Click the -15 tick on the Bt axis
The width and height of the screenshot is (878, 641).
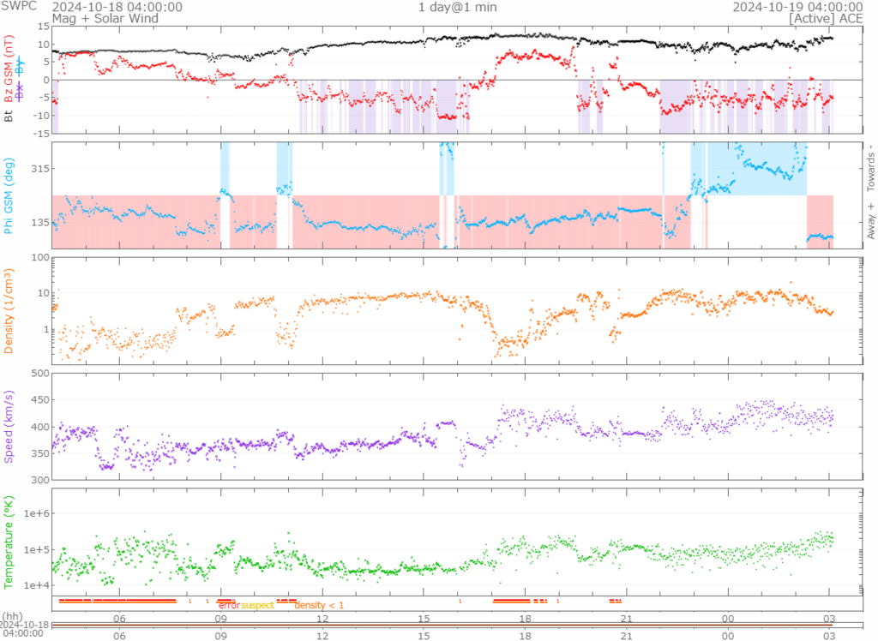pyautogui.click(x=42, y=133)
